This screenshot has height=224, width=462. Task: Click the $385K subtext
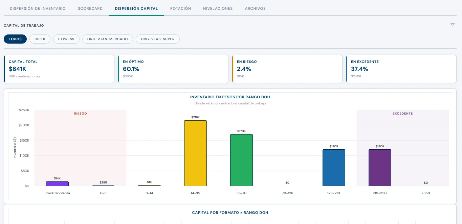128,76
